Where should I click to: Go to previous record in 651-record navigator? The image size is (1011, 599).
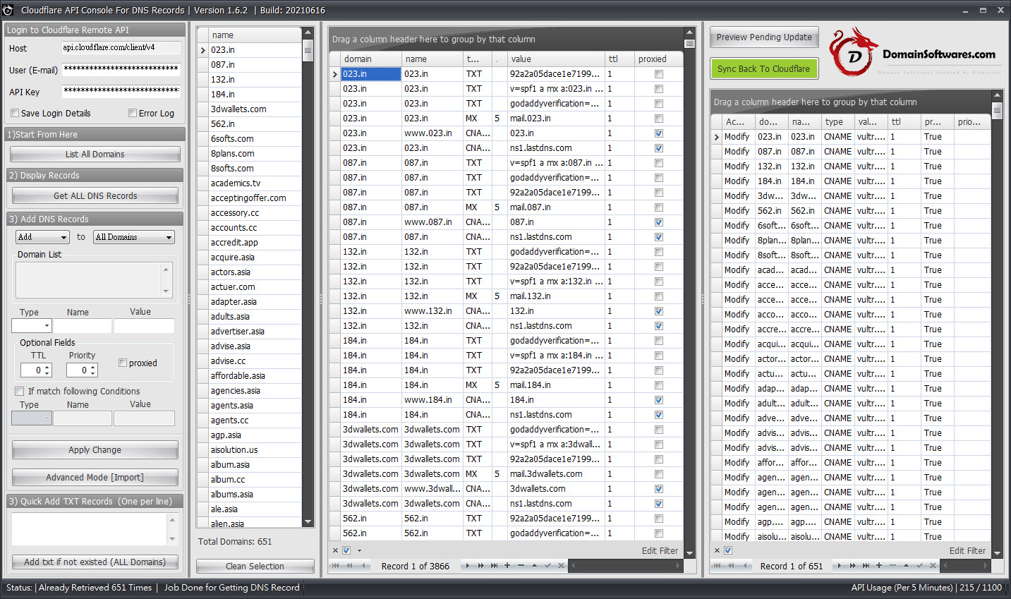745,566
